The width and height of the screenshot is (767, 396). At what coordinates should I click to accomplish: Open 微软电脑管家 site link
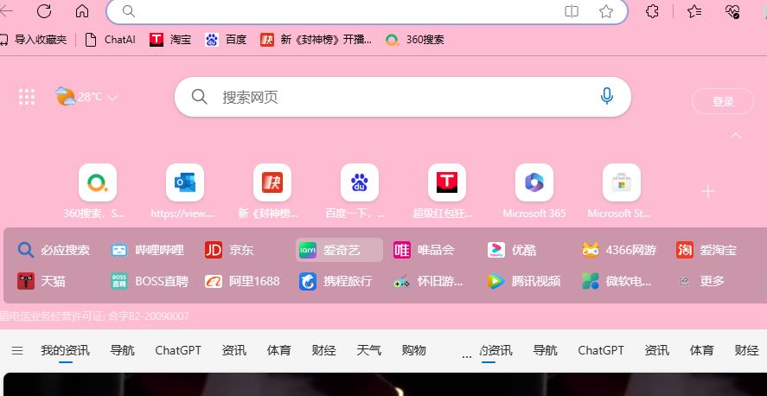[617, 281]
